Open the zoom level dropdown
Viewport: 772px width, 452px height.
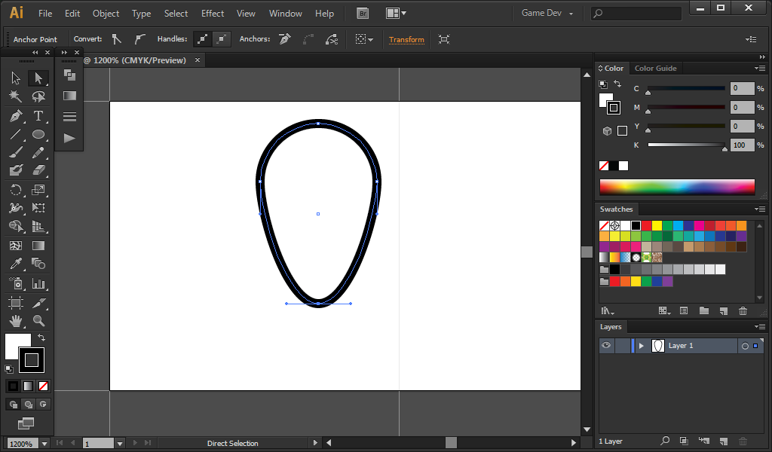[44, 444]
